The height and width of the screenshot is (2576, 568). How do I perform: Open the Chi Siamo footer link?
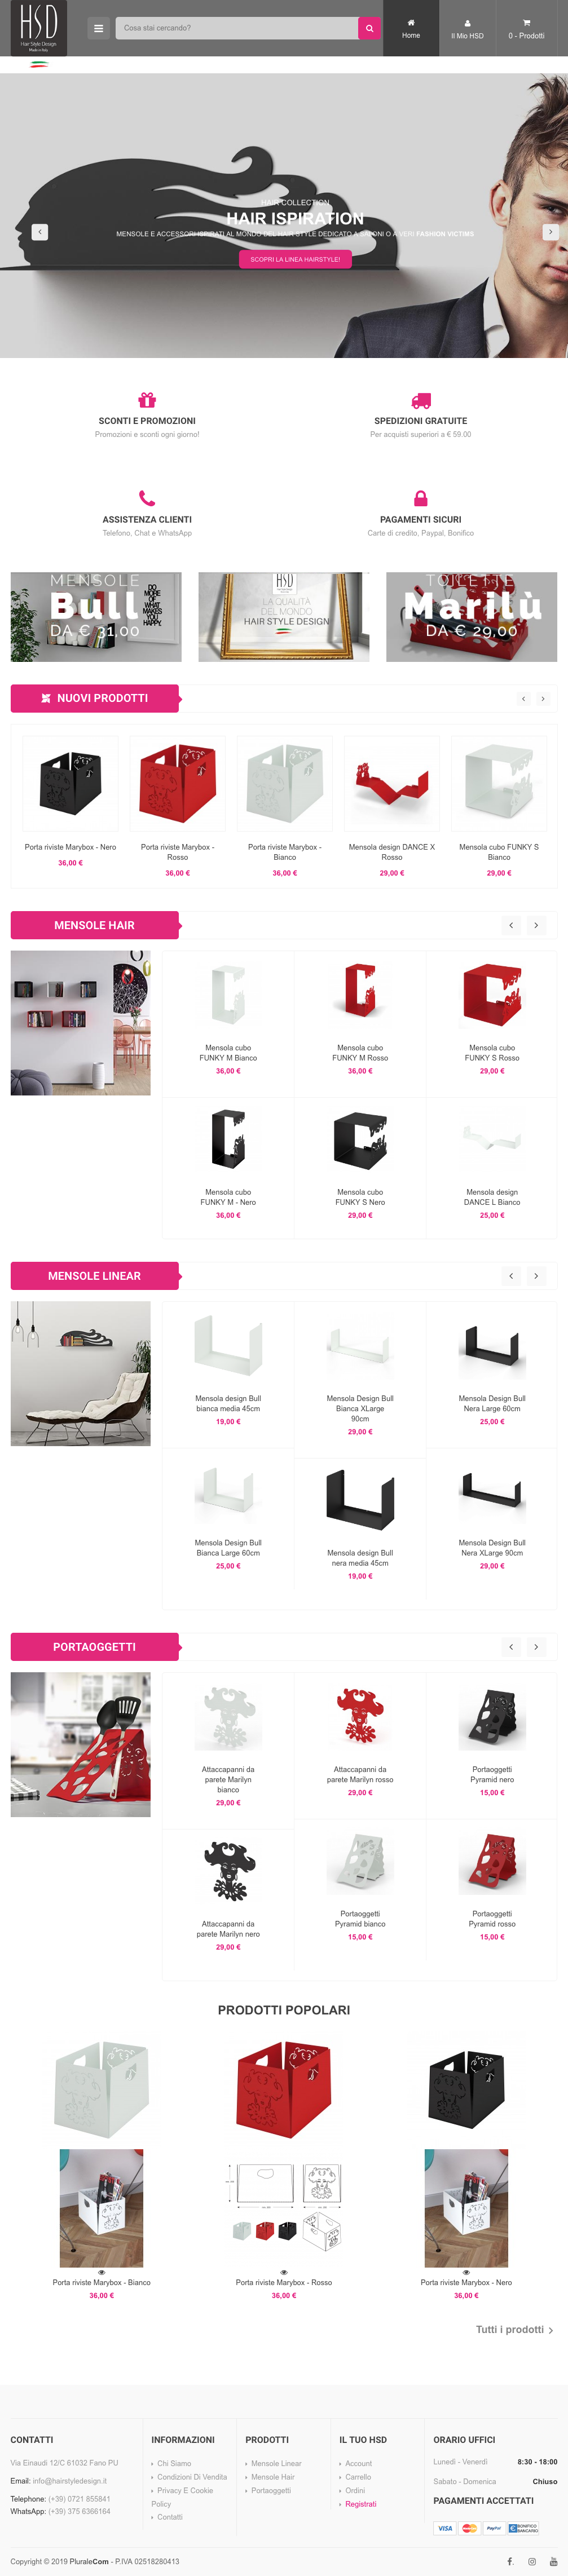pyautogui.click(x=174, y=2463)
